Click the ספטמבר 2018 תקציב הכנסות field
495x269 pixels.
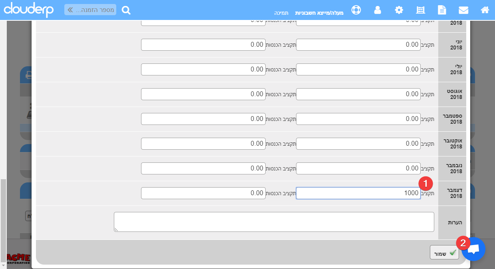pos(203,119)
